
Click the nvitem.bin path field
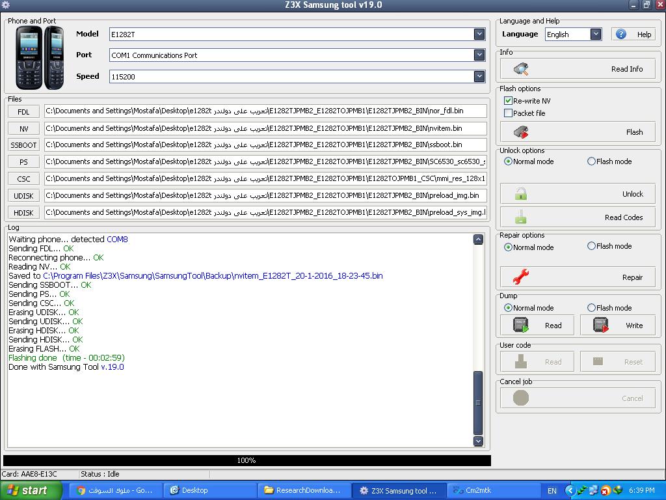coord(265,128)
